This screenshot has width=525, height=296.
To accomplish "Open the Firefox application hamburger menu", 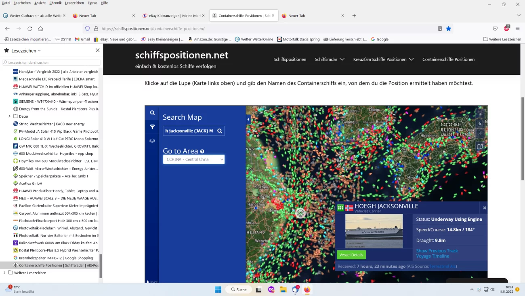I will pos(518,29).
